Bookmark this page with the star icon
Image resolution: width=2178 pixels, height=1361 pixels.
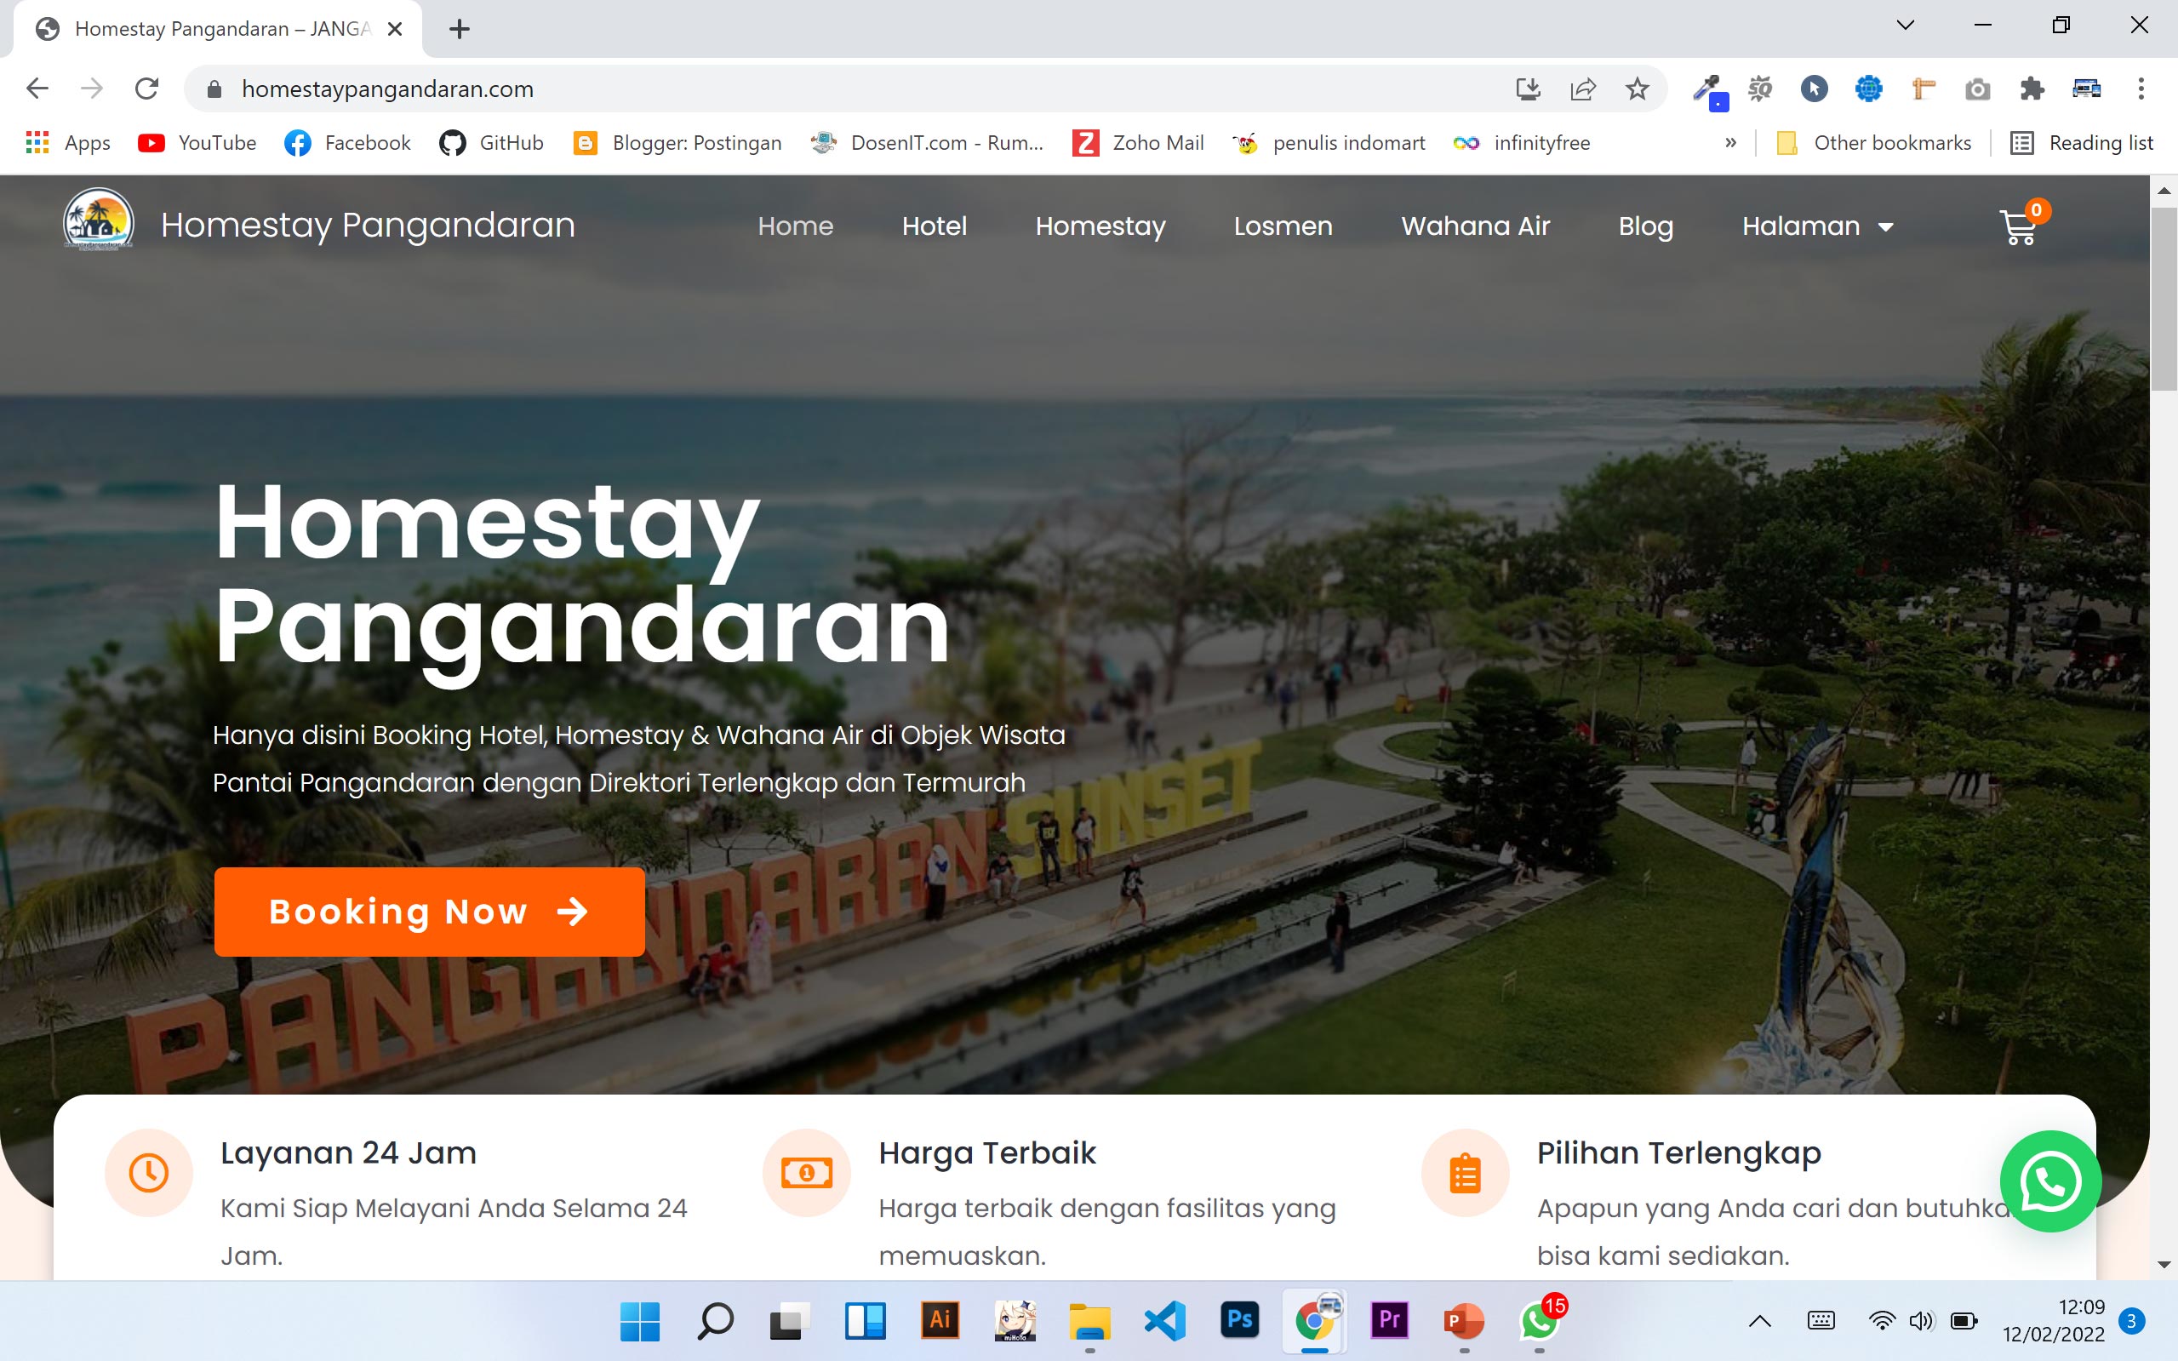(x=1637, y=89)
